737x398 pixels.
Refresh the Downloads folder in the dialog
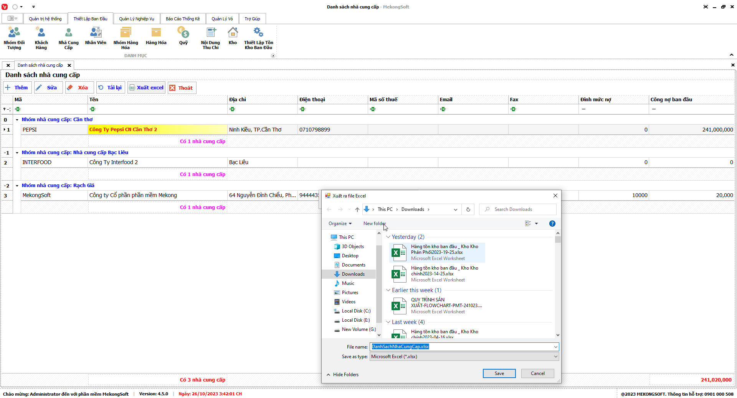468,209
